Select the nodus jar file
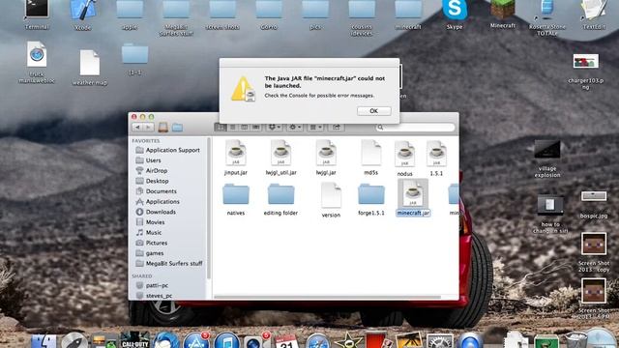The height and width of the screenshot is (348, 619). pyautogui.click(x=404, y=159)
